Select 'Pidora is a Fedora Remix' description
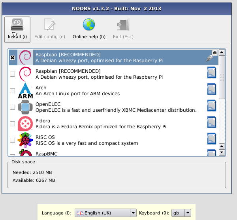This screenshot has height=220, width=237. coord(101,127)
